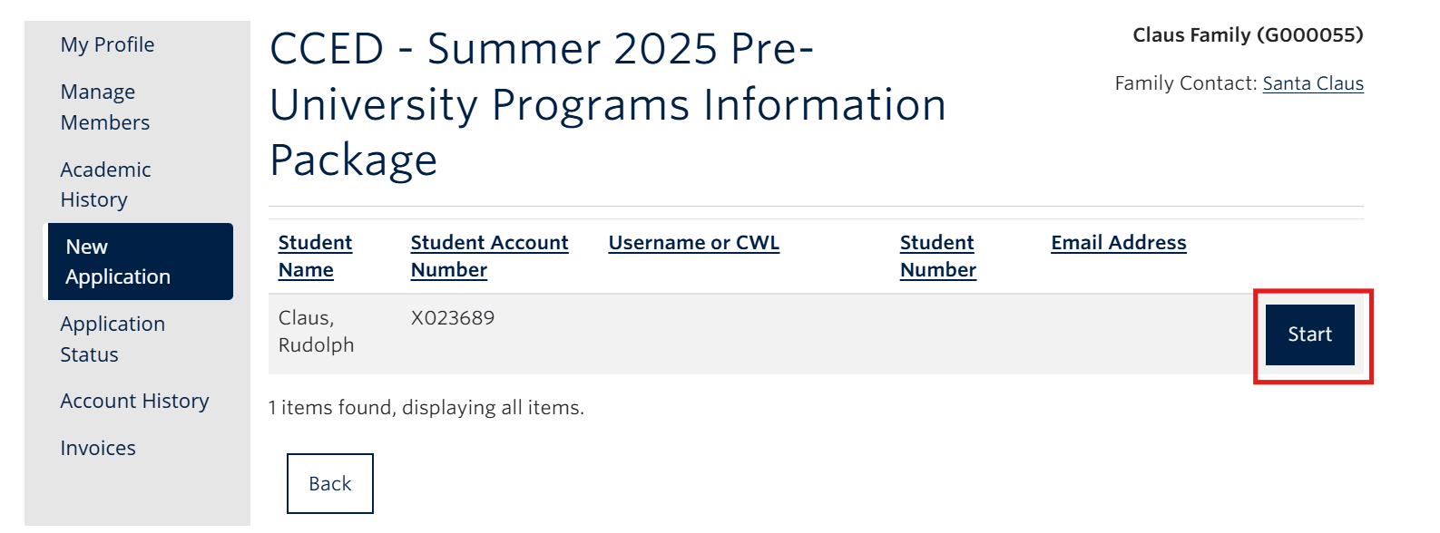The image size is (1440, 533).
Task: View the Academic History section
Action: click(105, 183)
